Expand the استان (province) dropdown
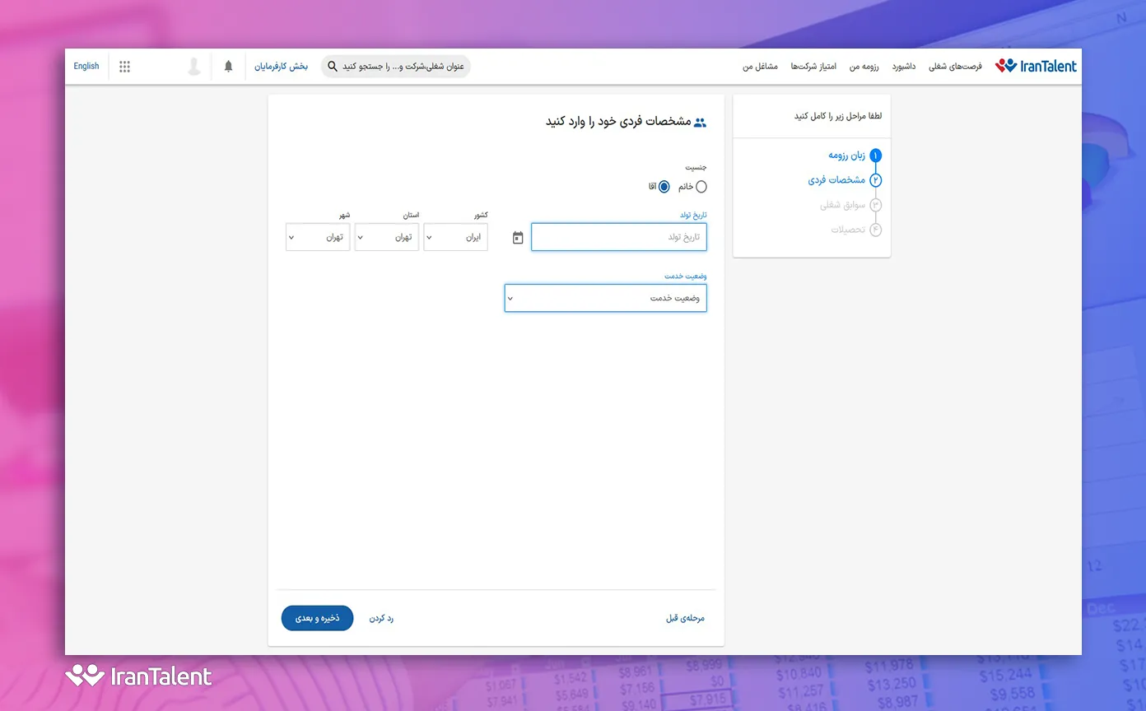 coord(386,237)
